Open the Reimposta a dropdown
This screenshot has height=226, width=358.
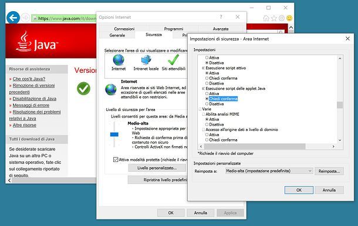tap(269, 171)
